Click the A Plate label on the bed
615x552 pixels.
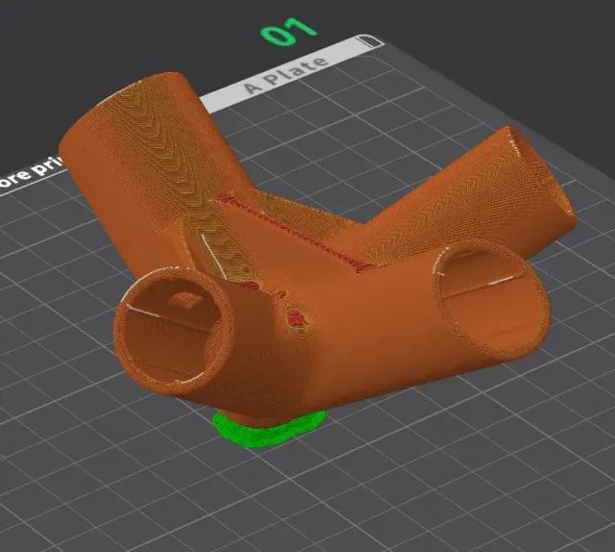point(285,76)
